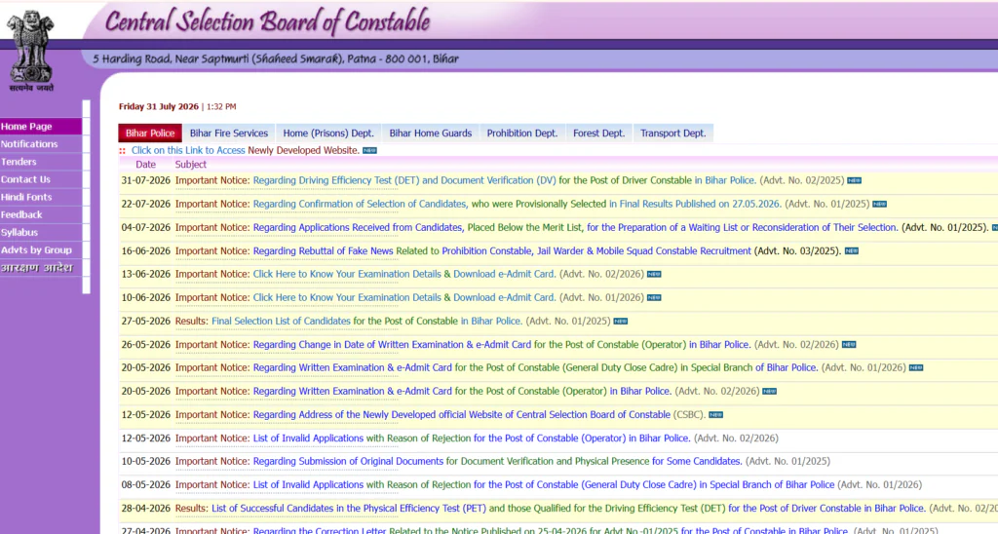Open the Prohibition Dept. tab

(522, 133)
